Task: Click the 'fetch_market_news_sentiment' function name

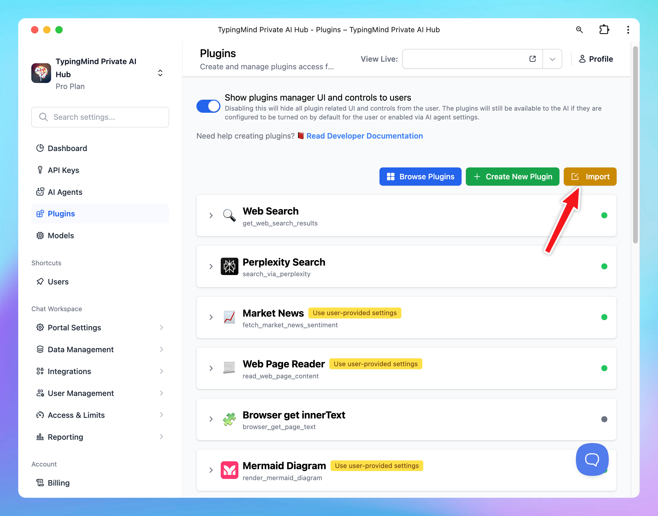Action: (x=290, y=325)
